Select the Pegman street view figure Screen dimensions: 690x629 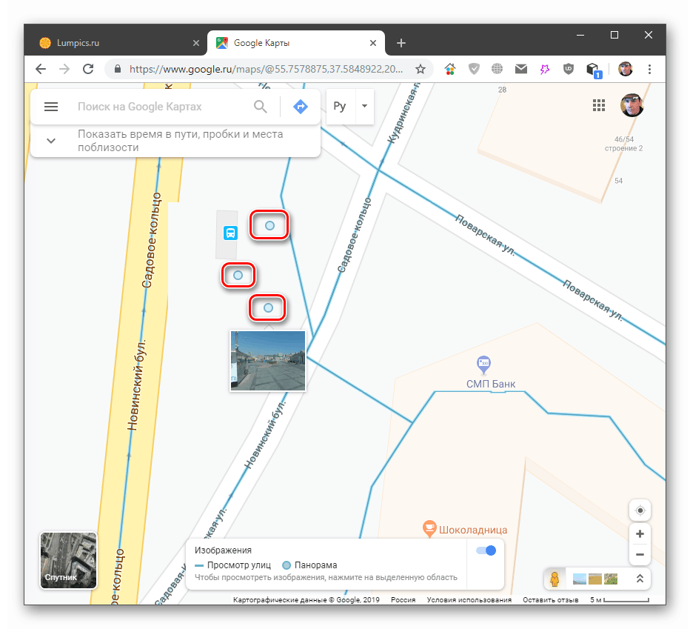click(x=554, y=579)
